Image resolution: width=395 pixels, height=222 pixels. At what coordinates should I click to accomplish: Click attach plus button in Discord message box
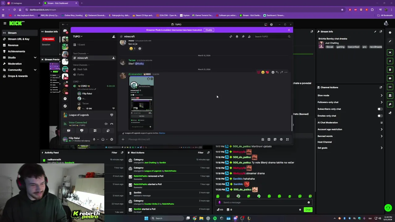pos(123,139)
